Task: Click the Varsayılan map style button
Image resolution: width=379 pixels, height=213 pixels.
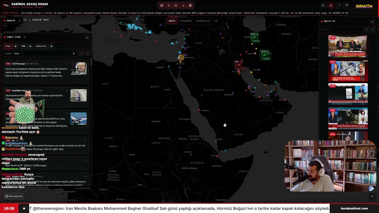Action: (x=14, y=196)
